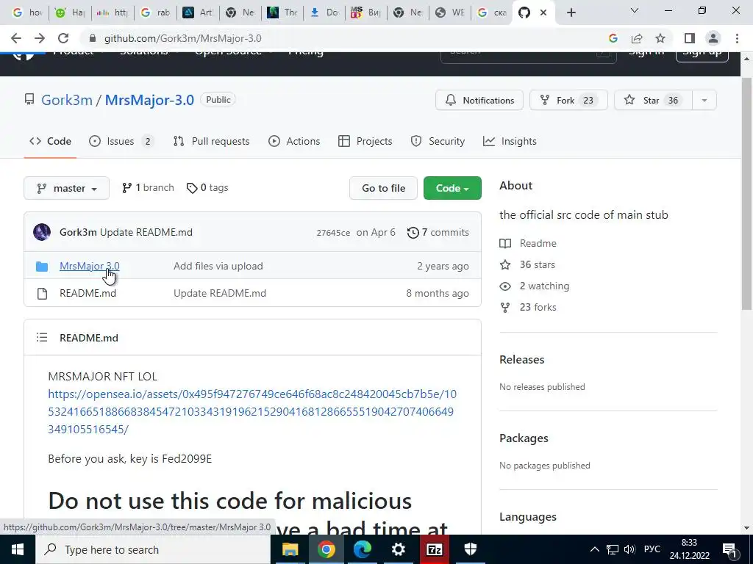Expand the dropdown next to the Star button
Viewport: 753px width, 564px height.
[x=704, y=100]
